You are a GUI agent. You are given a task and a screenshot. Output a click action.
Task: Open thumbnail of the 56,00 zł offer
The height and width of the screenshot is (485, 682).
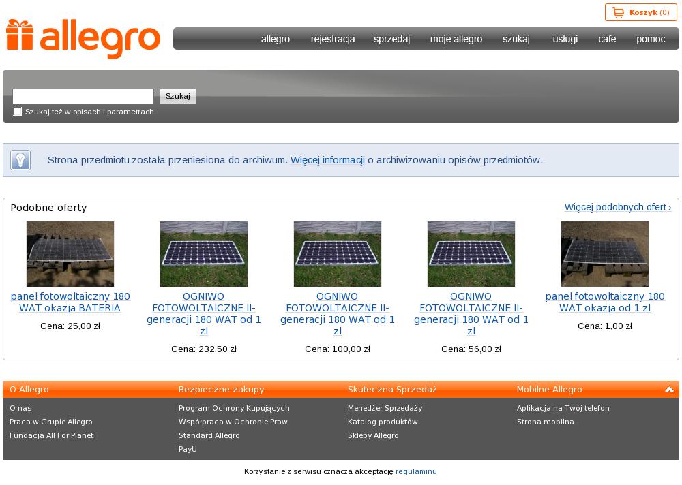471,254
